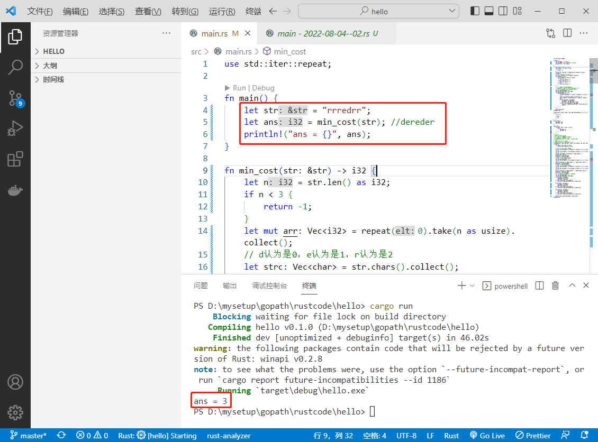Split the terminal pane

click(x=539, y=286)
